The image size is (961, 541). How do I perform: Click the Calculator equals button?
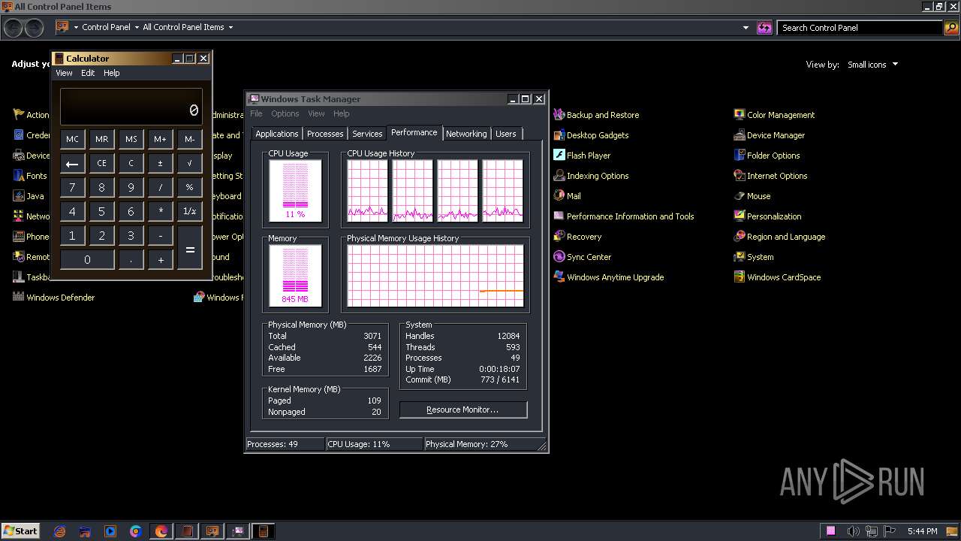click(190, 248)
